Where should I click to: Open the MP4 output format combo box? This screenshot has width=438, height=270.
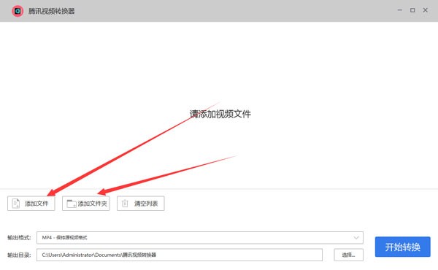click(200, 238)
